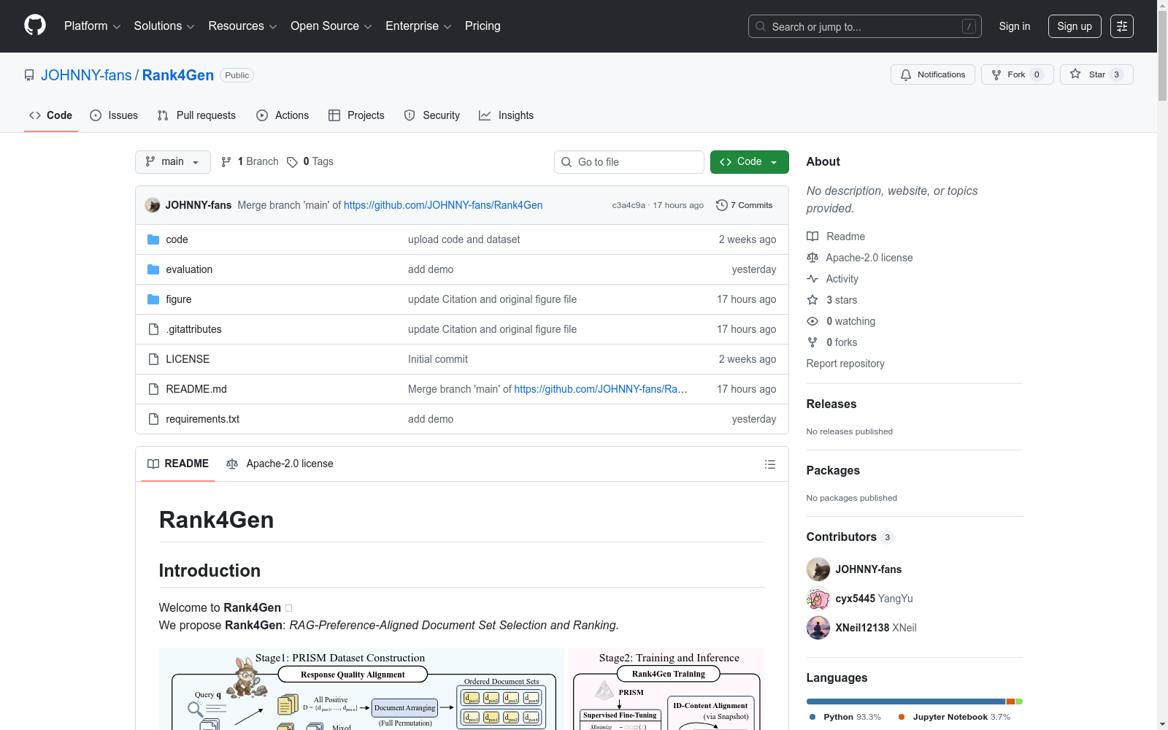Click the Jupyter Notebook orange language bar segment
Screen dimensions: 1168x730
click(1010, 702)
